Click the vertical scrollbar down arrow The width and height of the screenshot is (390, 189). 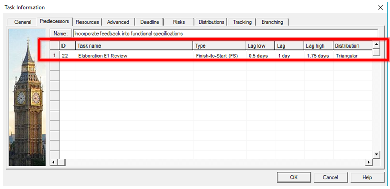pos(377,154)
